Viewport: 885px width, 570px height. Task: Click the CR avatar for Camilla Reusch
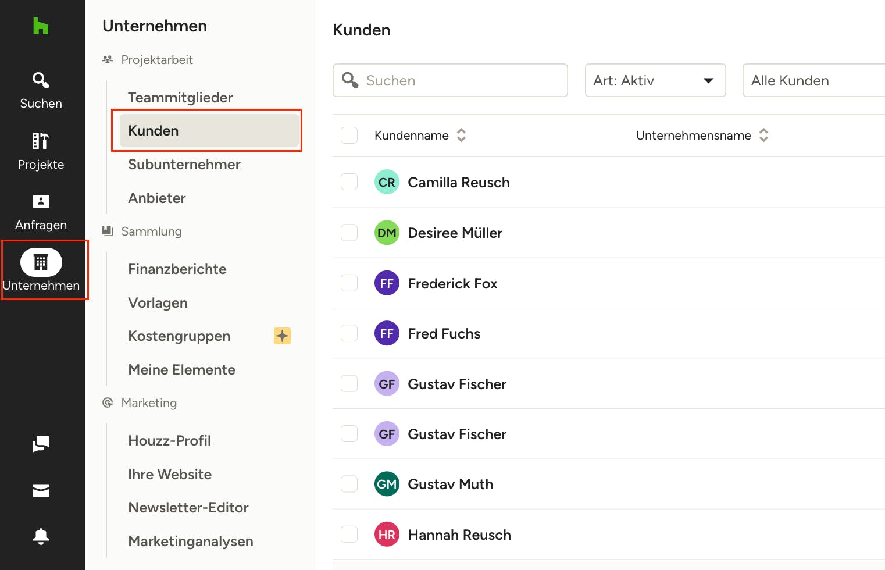[387, 182]
